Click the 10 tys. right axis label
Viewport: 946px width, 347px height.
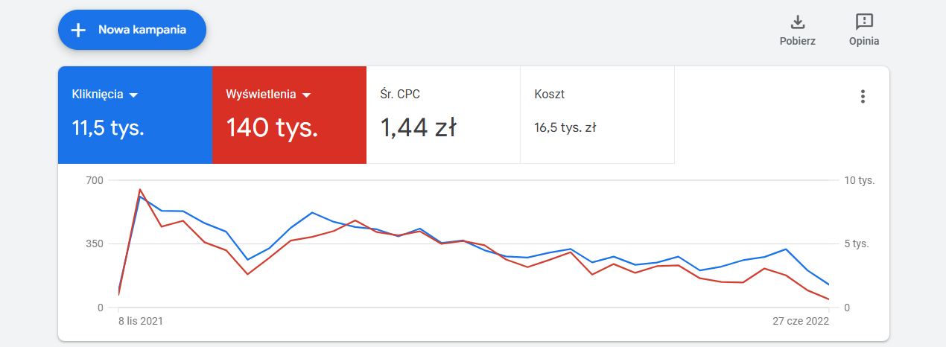861,180
